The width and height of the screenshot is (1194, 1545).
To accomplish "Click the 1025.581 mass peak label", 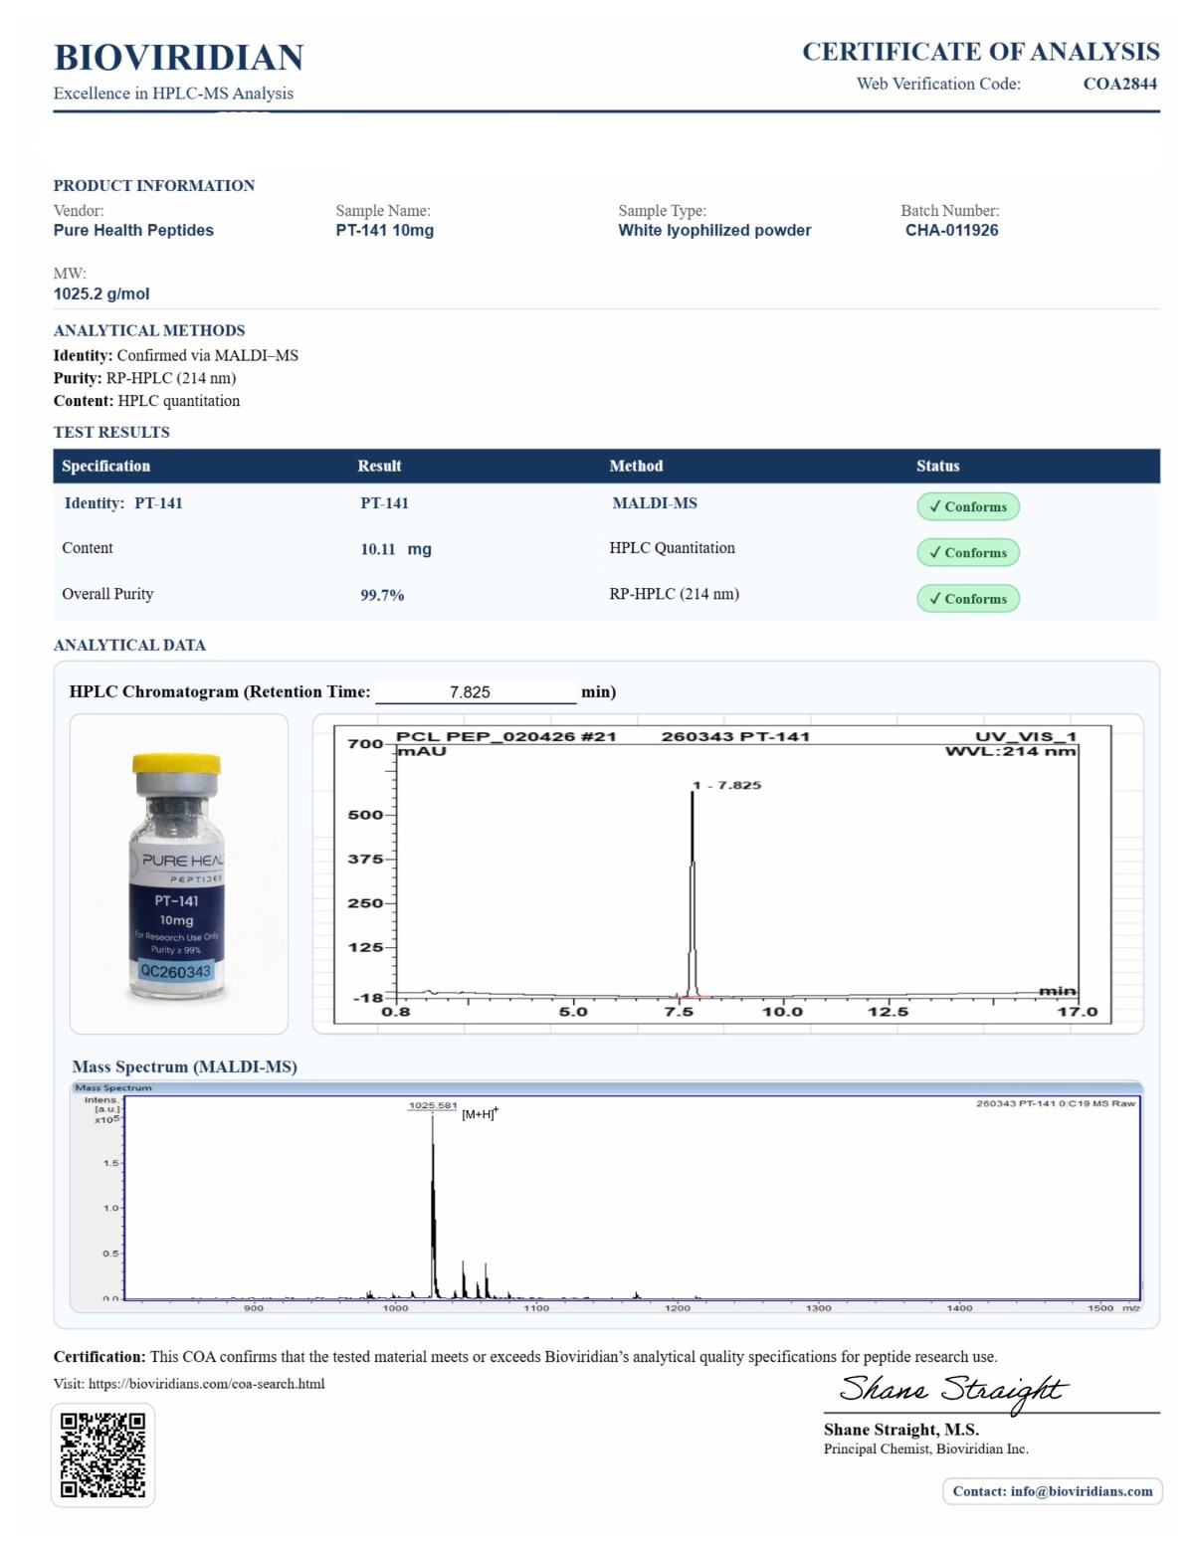I will [x=433, y=1105].
